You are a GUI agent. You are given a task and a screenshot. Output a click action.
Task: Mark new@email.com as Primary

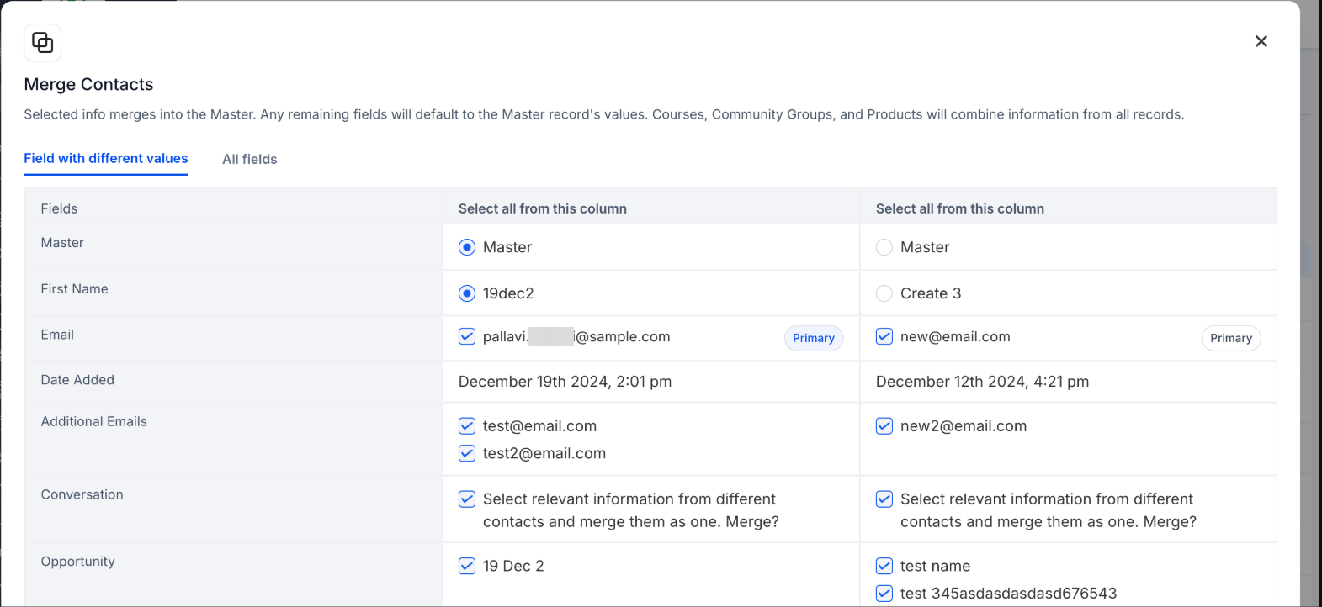[x=1230, y=338]
